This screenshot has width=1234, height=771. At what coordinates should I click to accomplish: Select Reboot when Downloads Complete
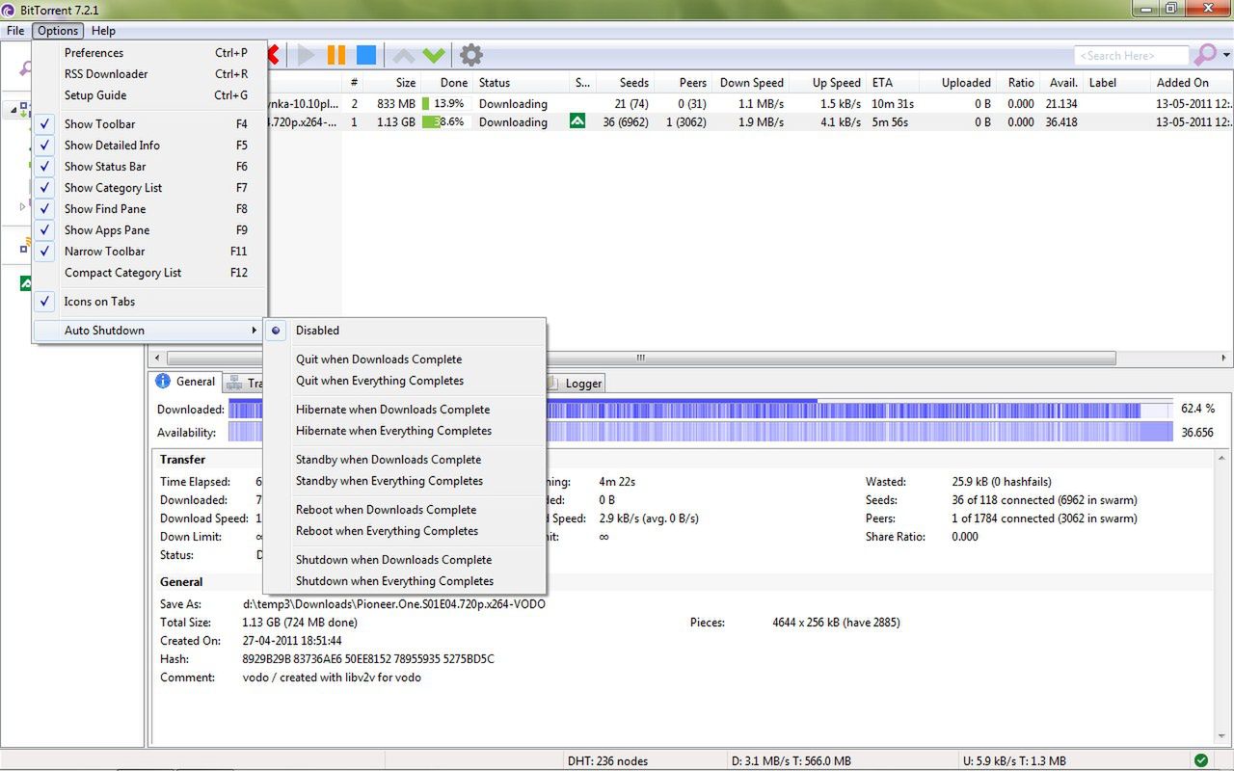(405, 509)
